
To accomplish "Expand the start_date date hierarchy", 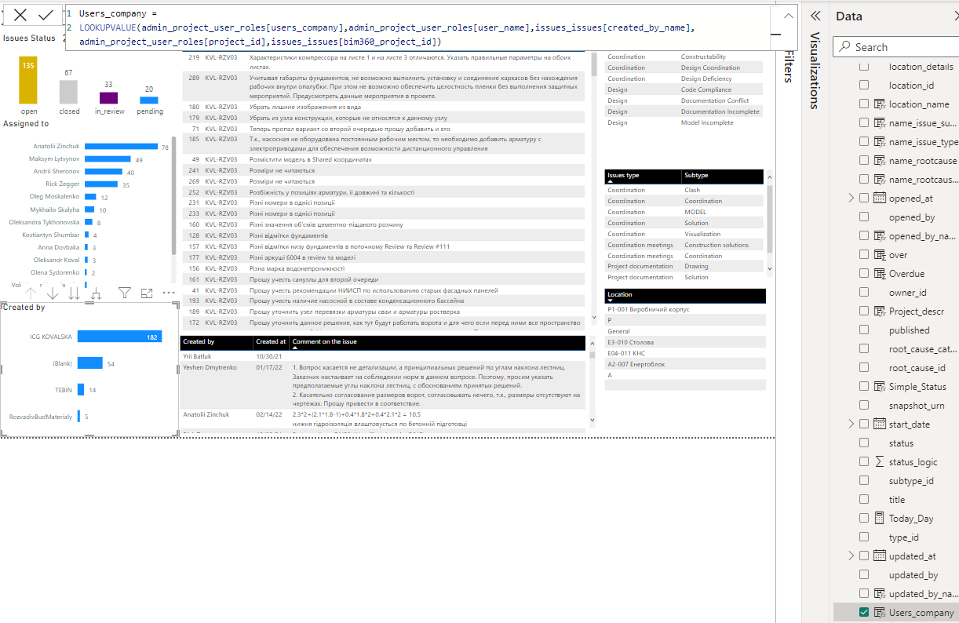I will click(851, 424).
